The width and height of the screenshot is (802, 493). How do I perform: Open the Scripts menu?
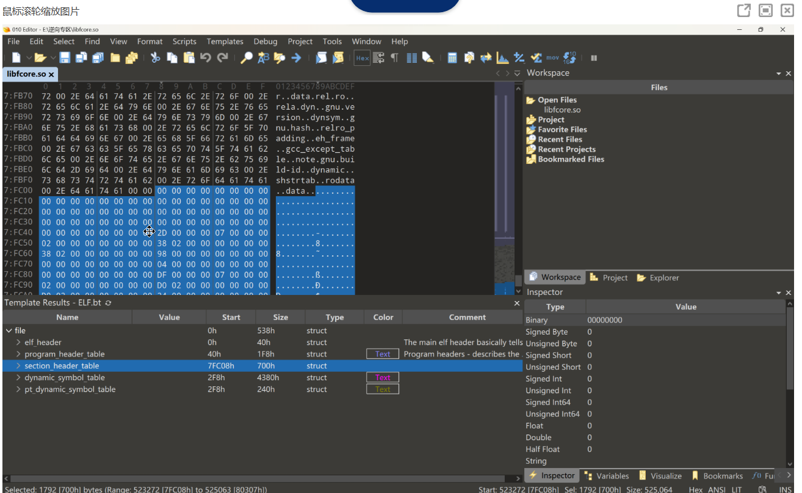click(184, 41)
